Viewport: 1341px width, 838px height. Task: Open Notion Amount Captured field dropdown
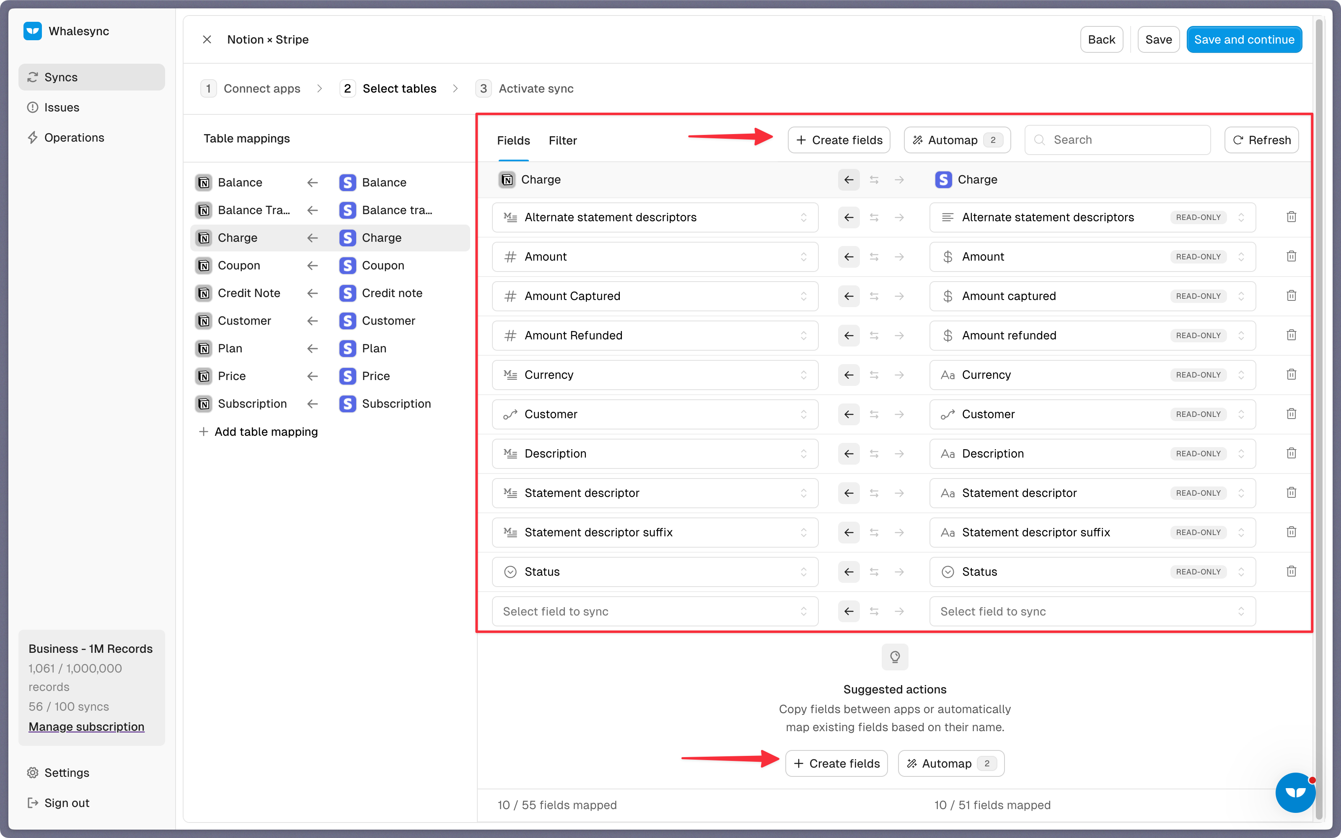(x=655, y=296)
